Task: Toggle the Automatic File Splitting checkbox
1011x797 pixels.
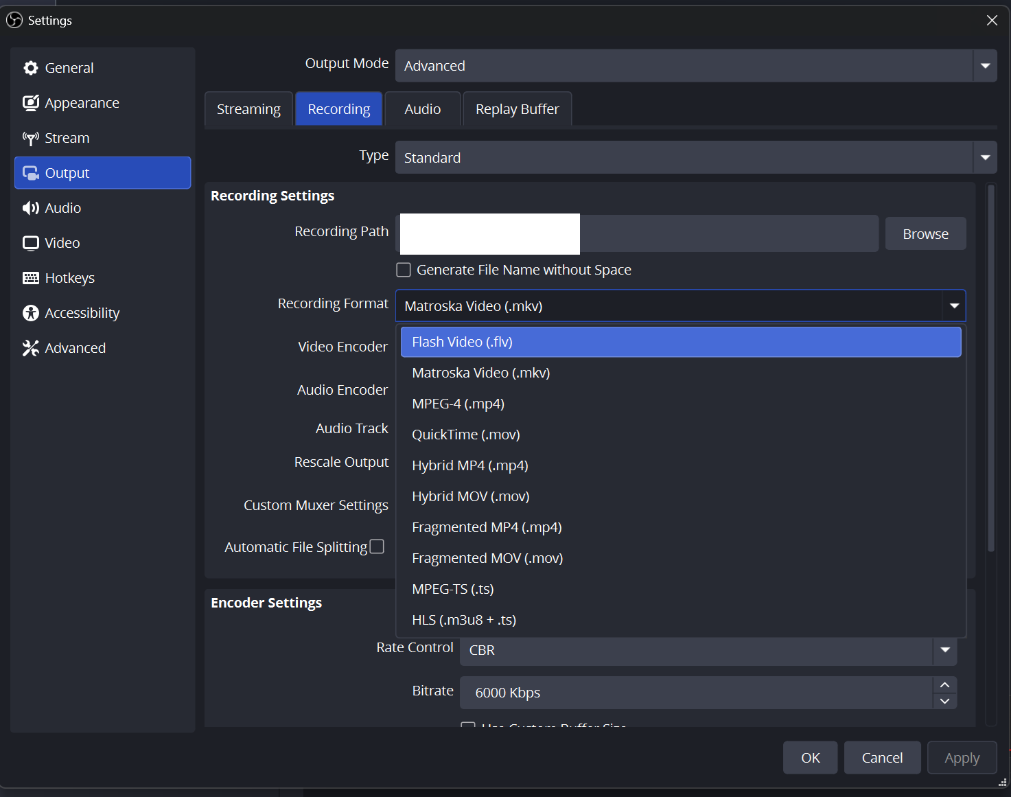Action: coord(377,546)
